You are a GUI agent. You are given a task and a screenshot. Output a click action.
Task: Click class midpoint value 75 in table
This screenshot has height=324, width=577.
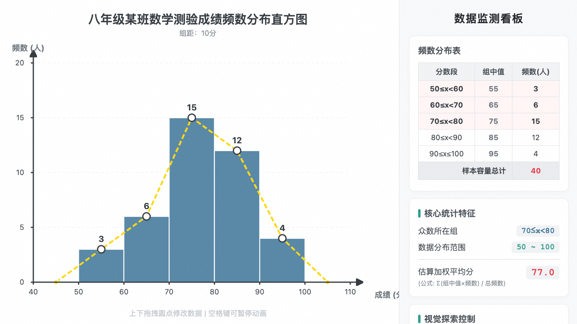pos(494,121)
